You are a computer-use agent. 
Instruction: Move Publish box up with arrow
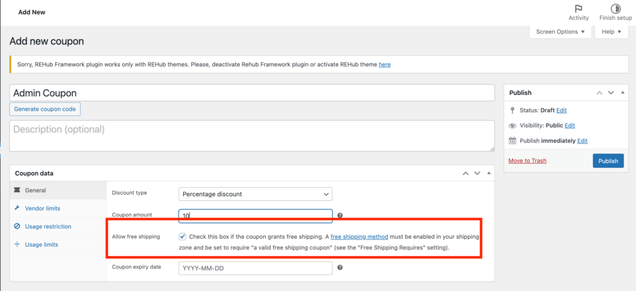[599, 93]
